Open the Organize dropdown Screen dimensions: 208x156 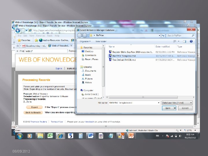pyautogui.click(x=85, y=41)
